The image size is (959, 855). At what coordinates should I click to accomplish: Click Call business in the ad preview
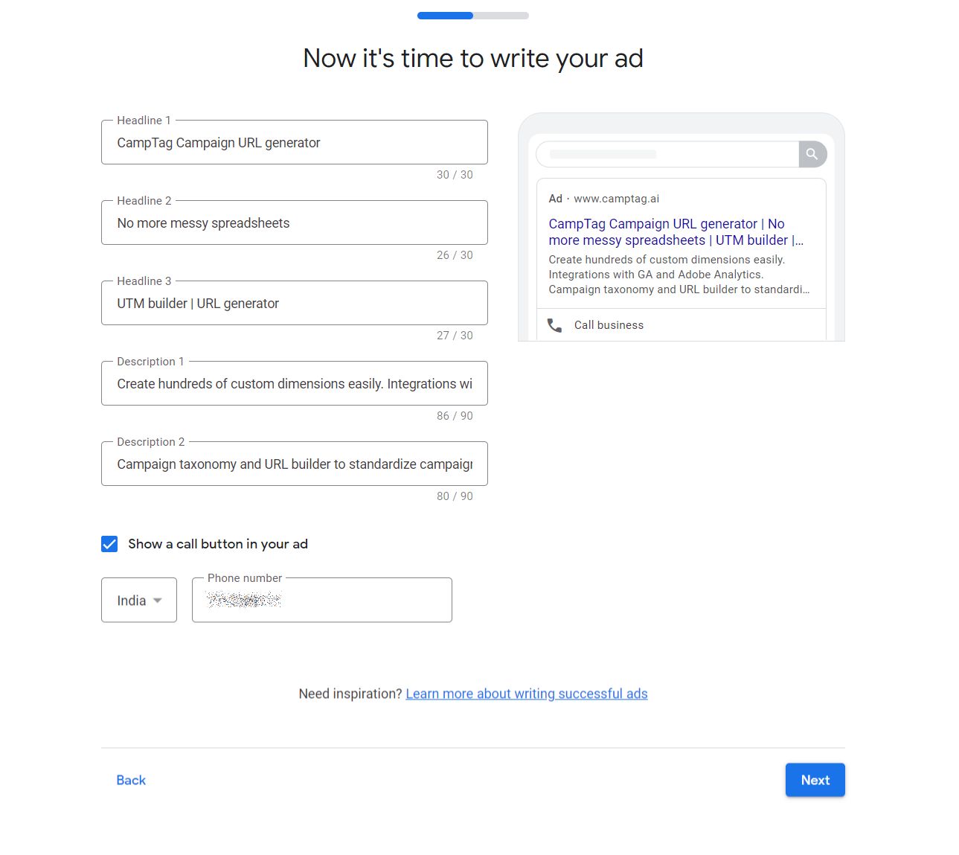tap(609, 324)
